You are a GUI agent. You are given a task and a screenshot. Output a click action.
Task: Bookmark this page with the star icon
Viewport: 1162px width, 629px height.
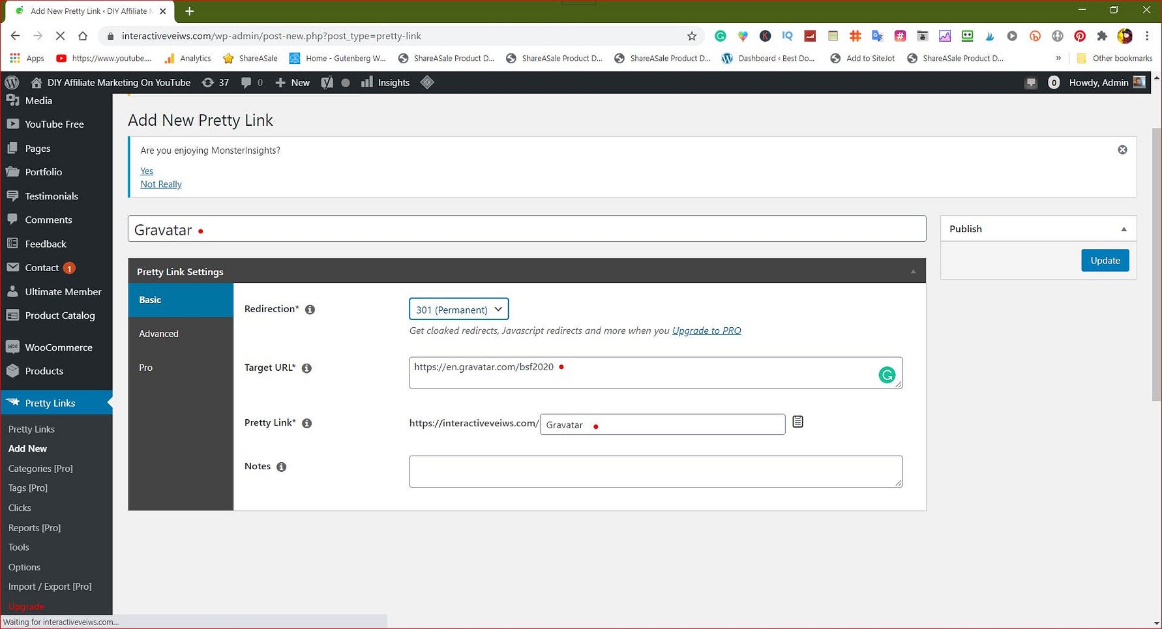click(x=692, y=36)
